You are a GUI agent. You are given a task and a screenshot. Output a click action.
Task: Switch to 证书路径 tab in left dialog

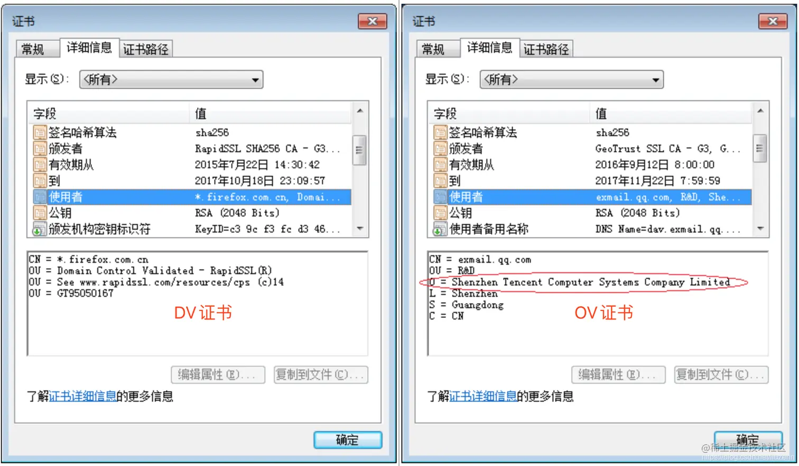146,49
